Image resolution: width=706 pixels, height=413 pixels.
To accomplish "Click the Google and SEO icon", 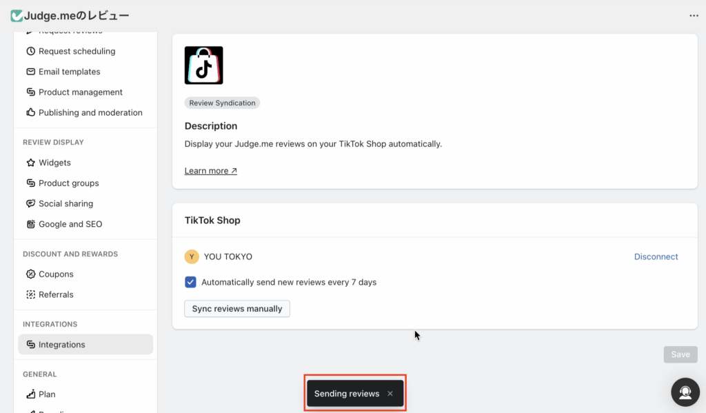I will [31, 224].
